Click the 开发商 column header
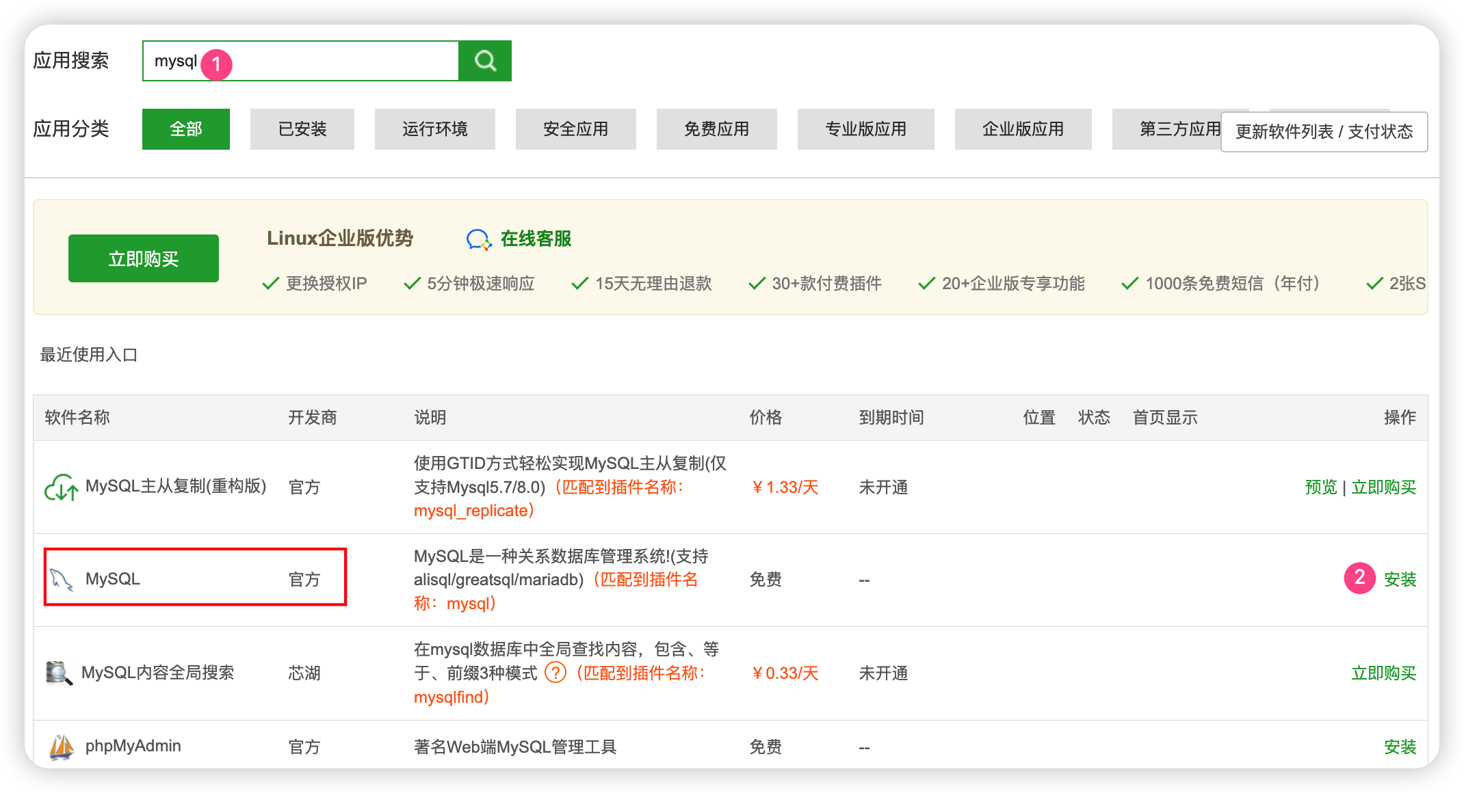 (313, 418)
